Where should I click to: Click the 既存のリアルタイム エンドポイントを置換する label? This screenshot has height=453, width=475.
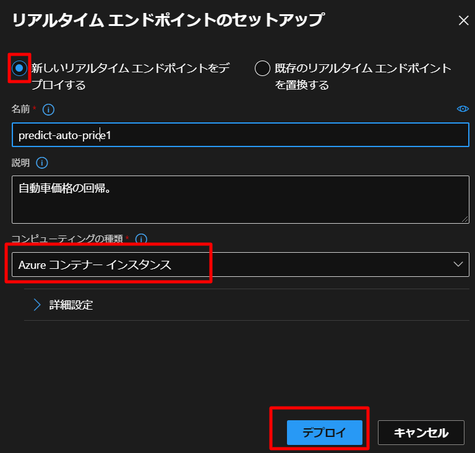click(x=364, y=76)
